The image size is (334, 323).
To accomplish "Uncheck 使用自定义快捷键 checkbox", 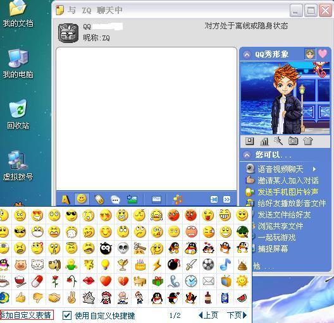I will click(x=67, y=315).
